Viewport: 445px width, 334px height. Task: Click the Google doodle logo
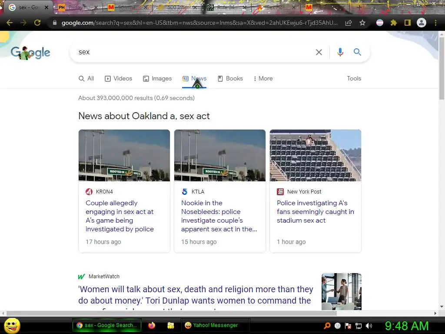(30, 53)
